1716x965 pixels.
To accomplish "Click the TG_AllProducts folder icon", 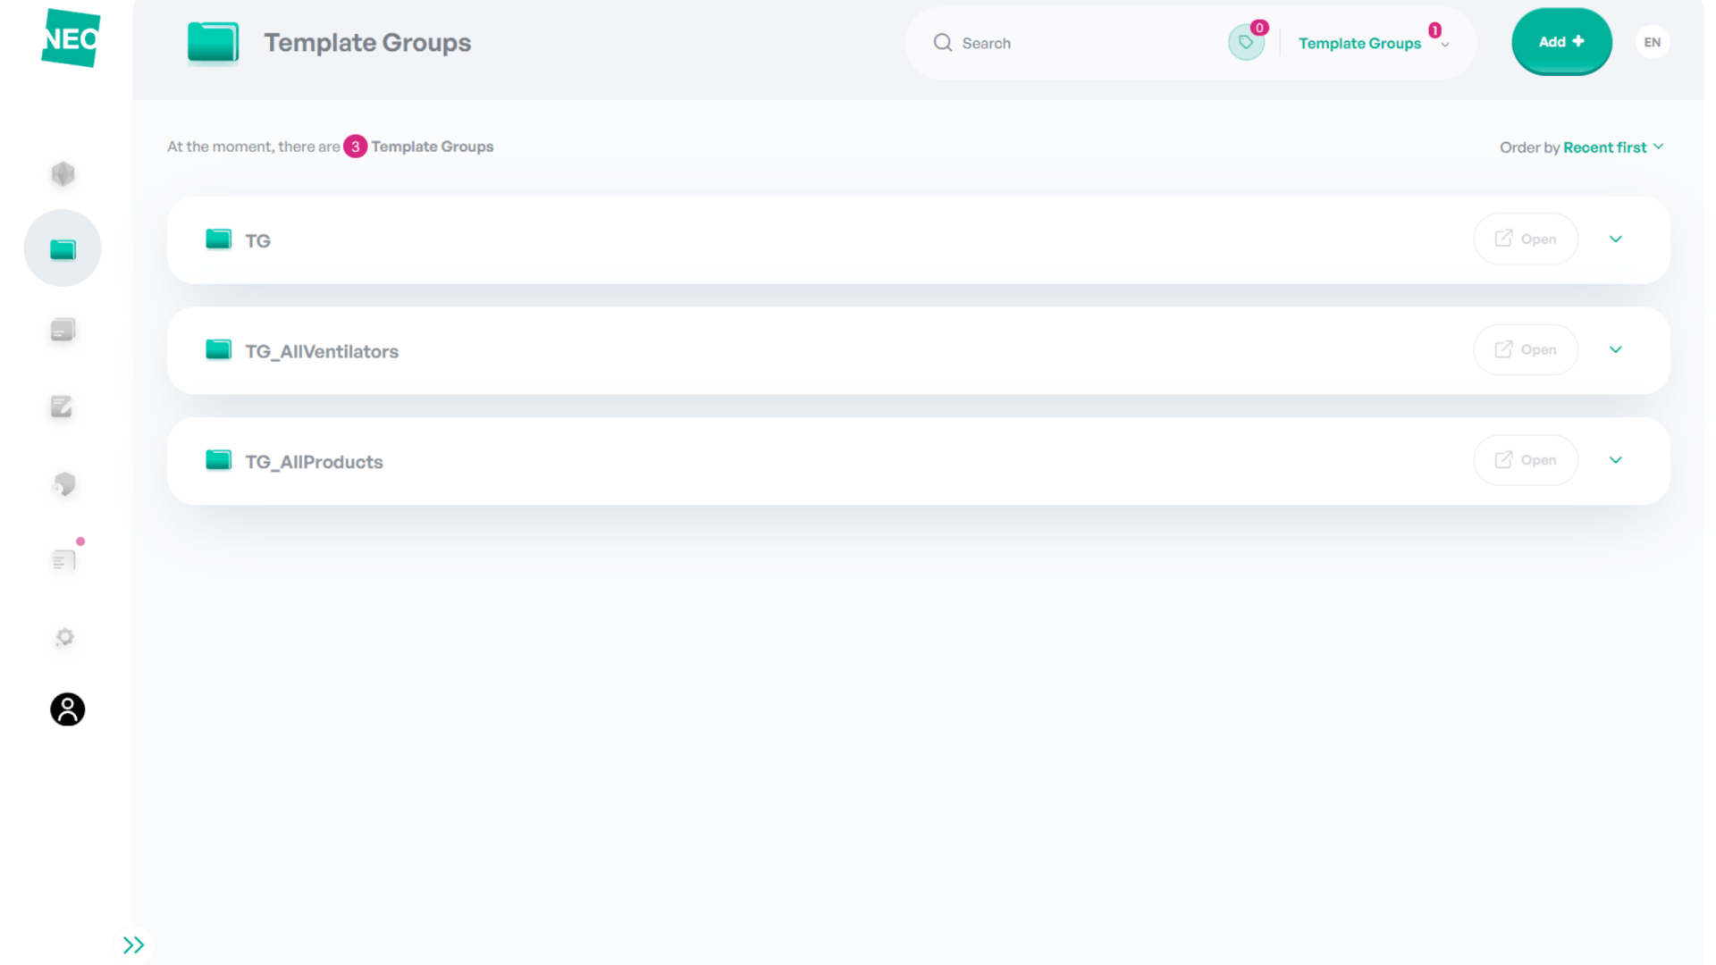I will click(x=218, y=460).
